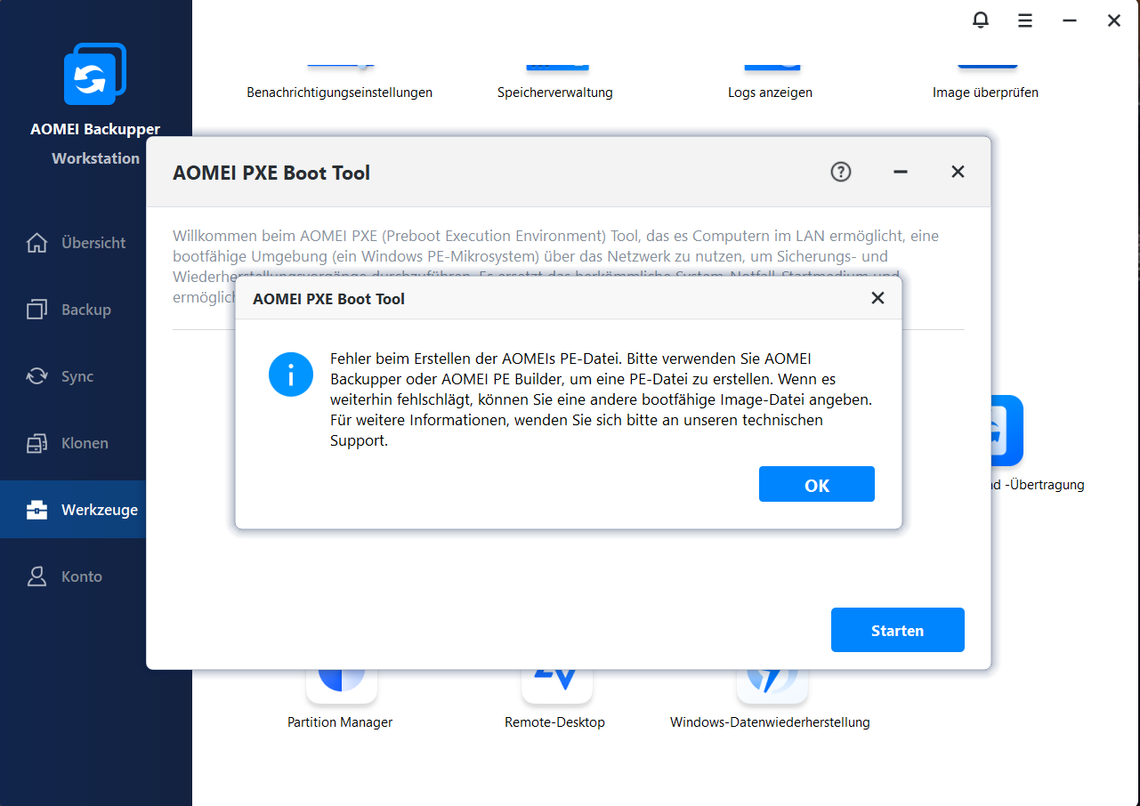Image resolution: width=1140 pixels, height=806 pixels.
Task: Close the inner PXE Boot Tool error dialog
Action: tap(877, 298)
